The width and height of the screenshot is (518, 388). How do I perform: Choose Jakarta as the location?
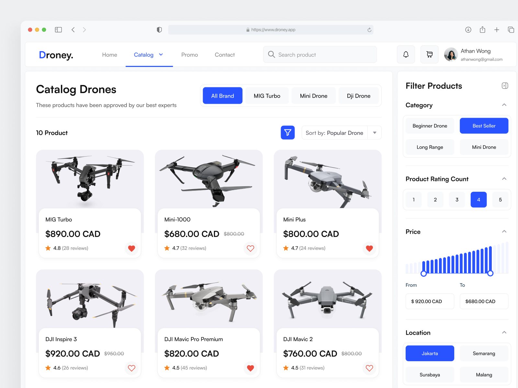click(x=430, y=353)
